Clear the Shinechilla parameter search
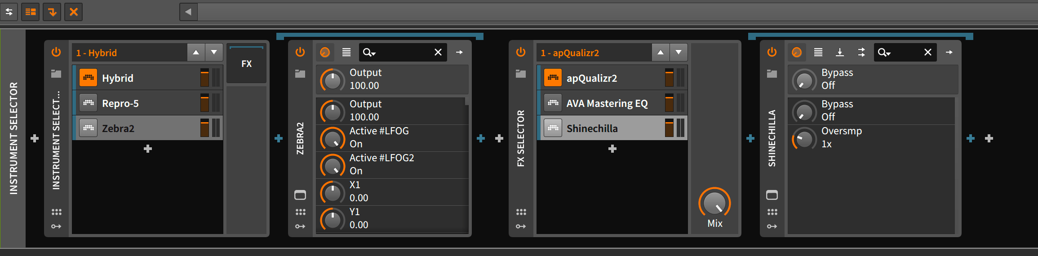Screen dimensions: 1038x256 (x=928, y=53)
